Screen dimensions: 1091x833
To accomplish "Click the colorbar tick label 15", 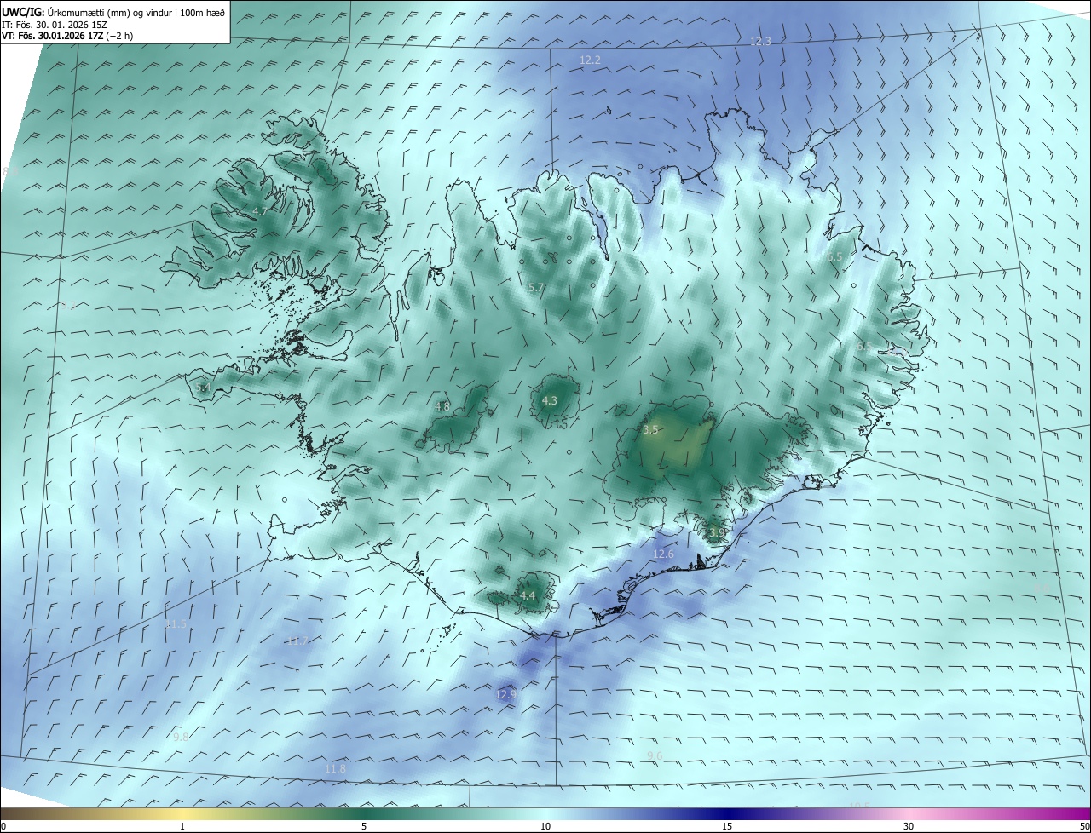I will 727,827.
